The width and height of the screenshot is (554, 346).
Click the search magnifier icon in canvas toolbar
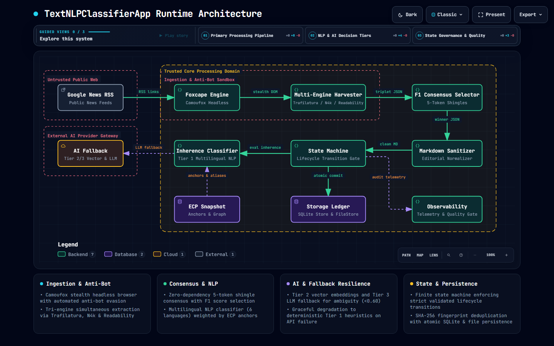coord(449,255)
